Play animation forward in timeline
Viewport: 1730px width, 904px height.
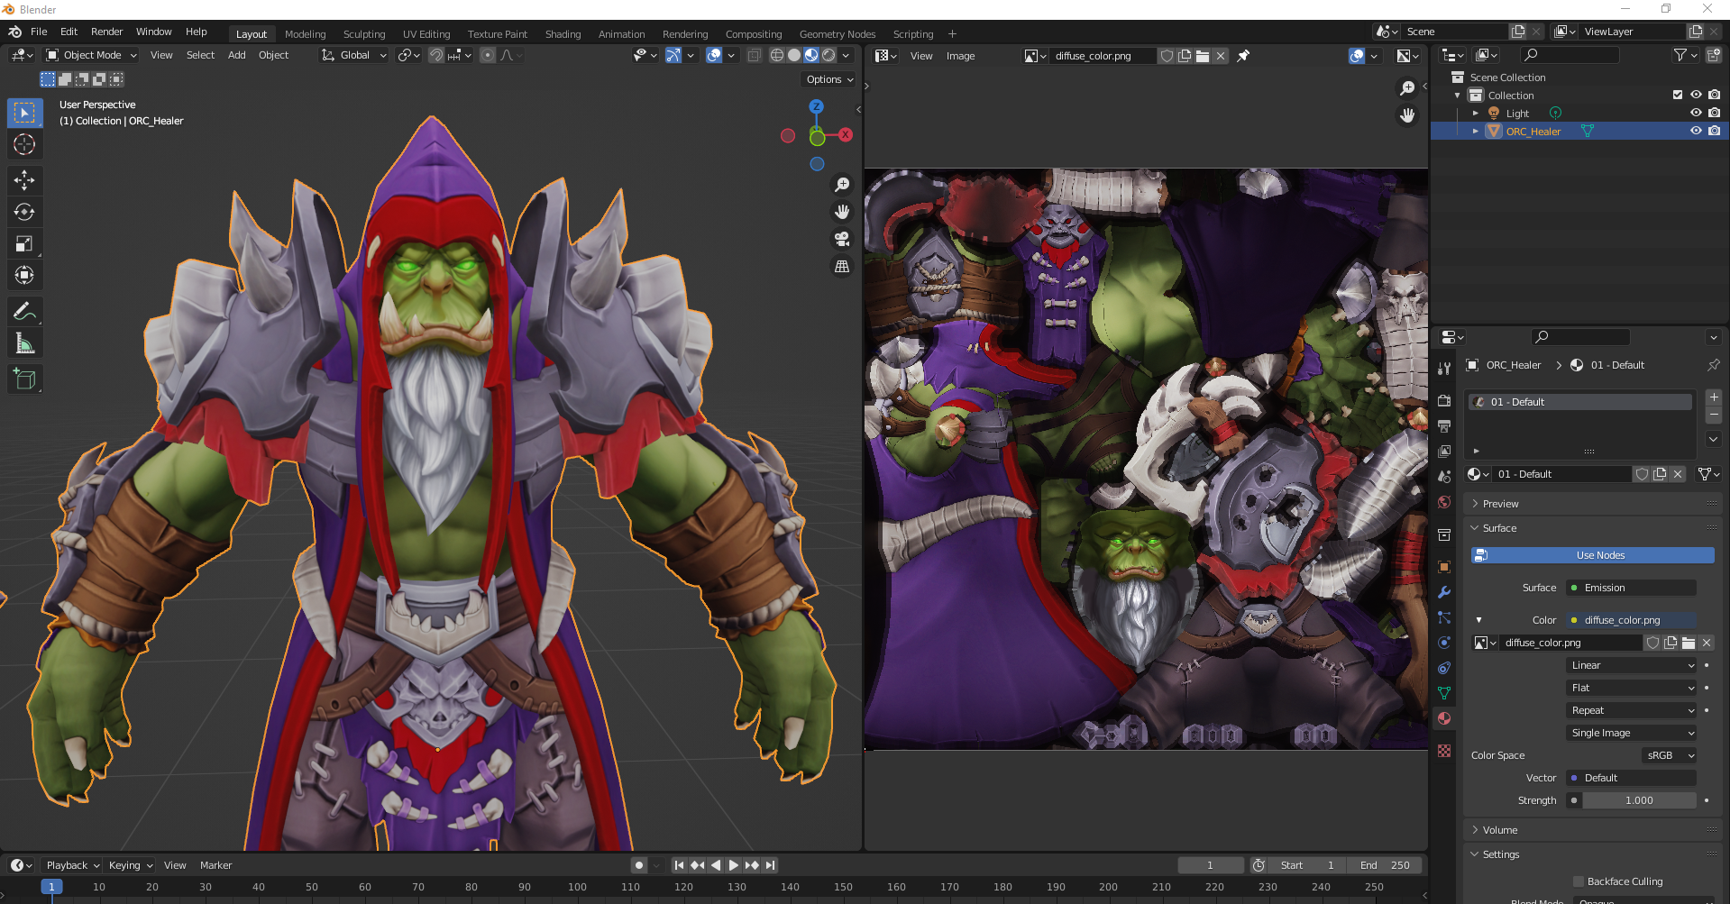(x=734, y=865)
